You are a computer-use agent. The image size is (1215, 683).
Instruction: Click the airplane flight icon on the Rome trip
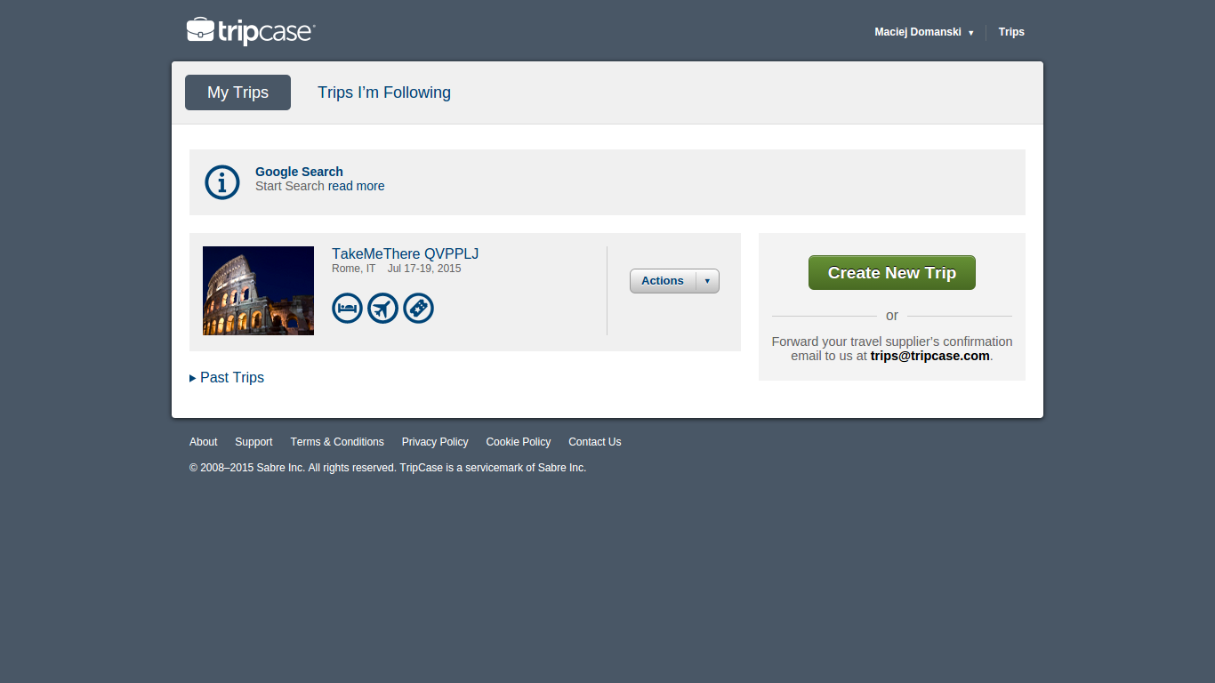point(382,309)
